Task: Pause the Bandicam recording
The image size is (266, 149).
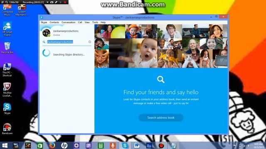Action: click(60, 2)
